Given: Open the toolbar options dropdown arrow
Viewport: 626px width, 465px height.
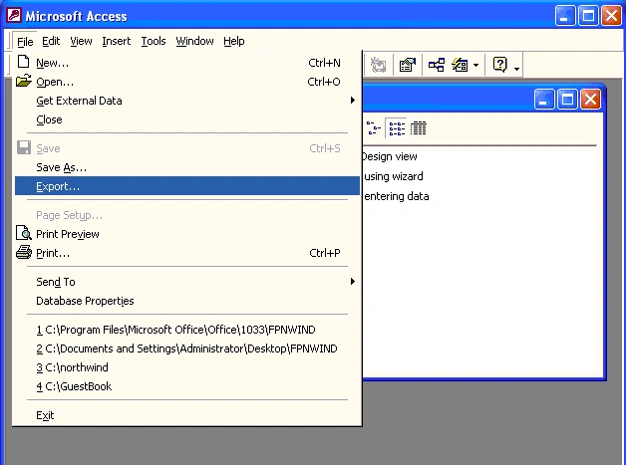Looking at the screenshot, I should coord(516,69).
